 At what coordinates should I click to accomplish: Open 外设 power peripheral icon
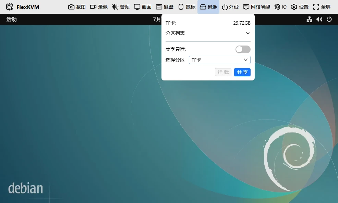(225, 7)
